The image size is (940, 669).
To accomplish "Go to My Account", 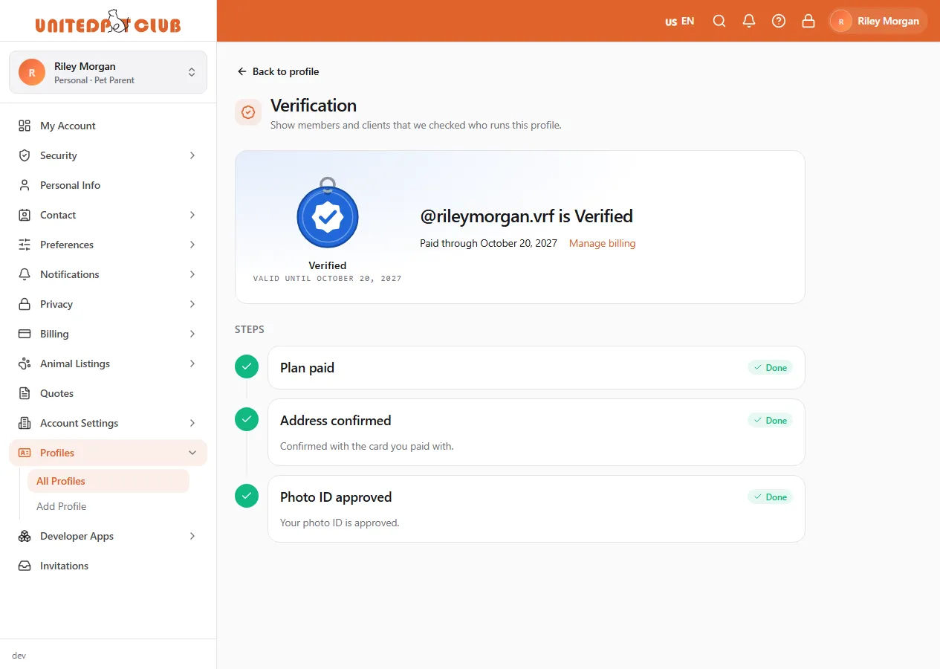I will click(108, 126).
